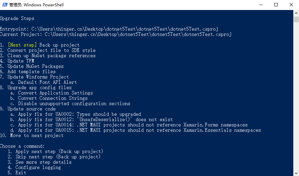Screen dimensions: 299x176
Task: Maximize the PowerShell window
Action: coord(276,5)
